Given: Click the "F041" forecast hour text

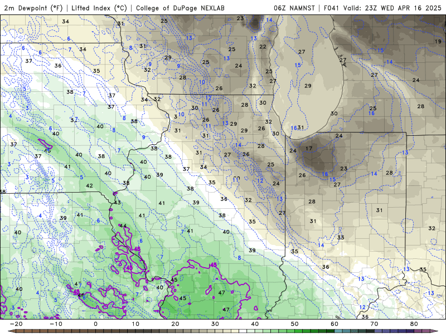Looking at the screenshot, I should point(331,8).
